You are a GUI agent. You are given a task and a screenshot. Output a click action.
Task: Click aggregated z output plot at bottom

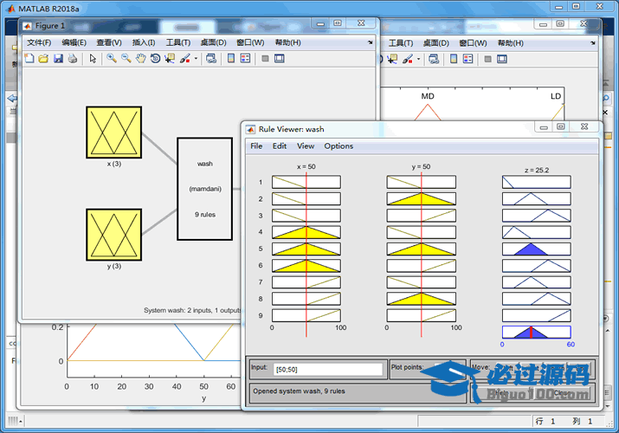point(537,332)
